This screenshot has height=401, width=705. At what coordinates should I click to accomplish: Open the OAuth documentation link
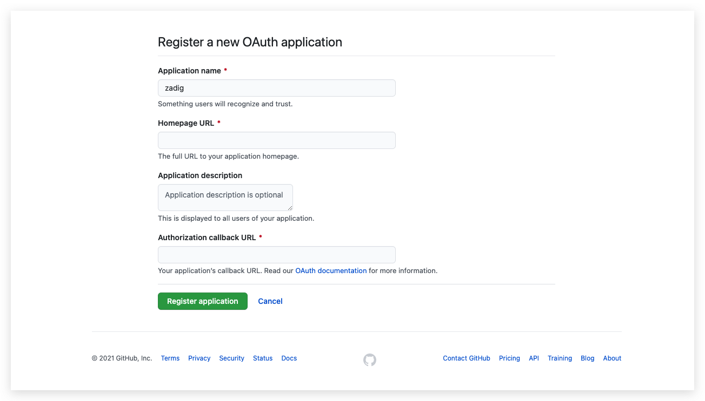(331, 270)
